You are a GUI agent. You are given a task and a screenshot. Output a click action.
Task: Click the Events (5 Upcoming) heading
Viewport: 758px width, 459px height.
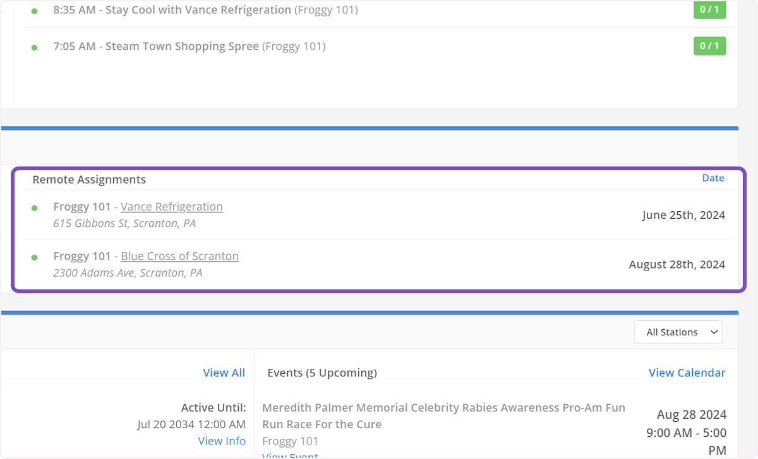pos(322,373)
